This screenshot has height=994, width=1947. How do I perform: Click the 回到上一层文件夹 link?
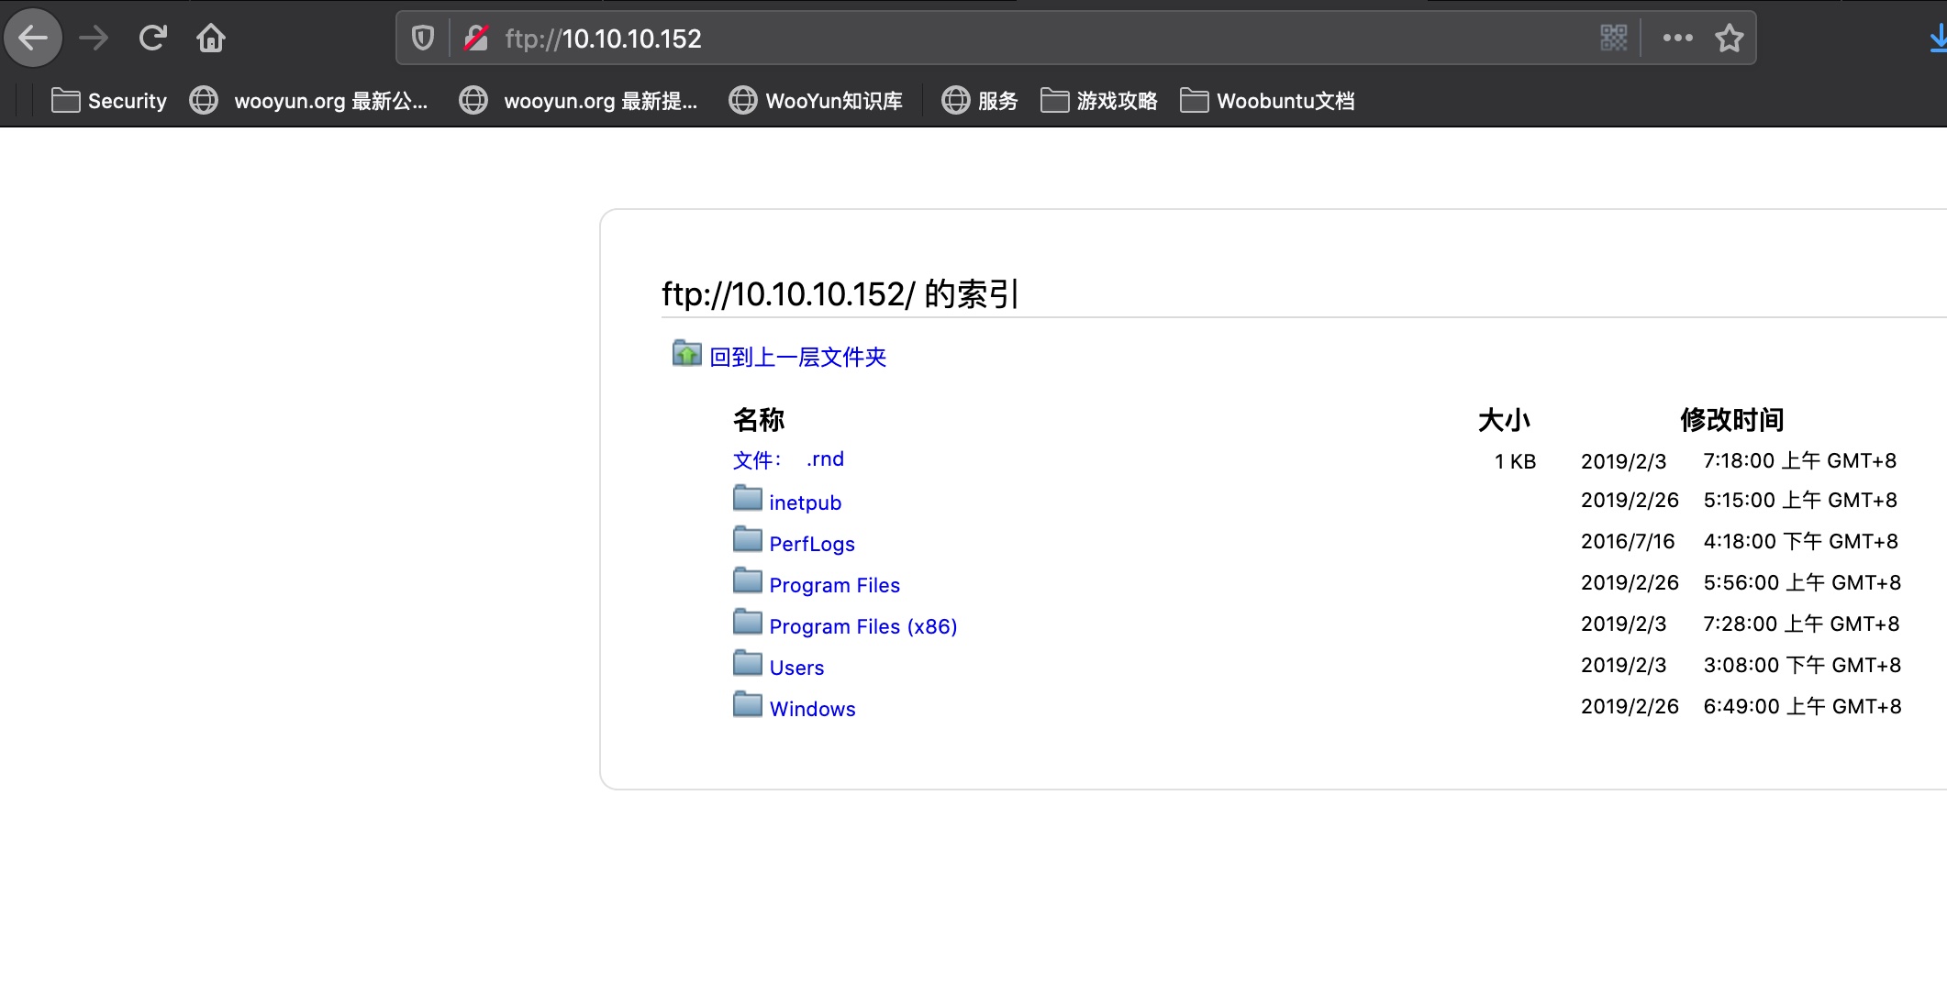coord(797,357)
